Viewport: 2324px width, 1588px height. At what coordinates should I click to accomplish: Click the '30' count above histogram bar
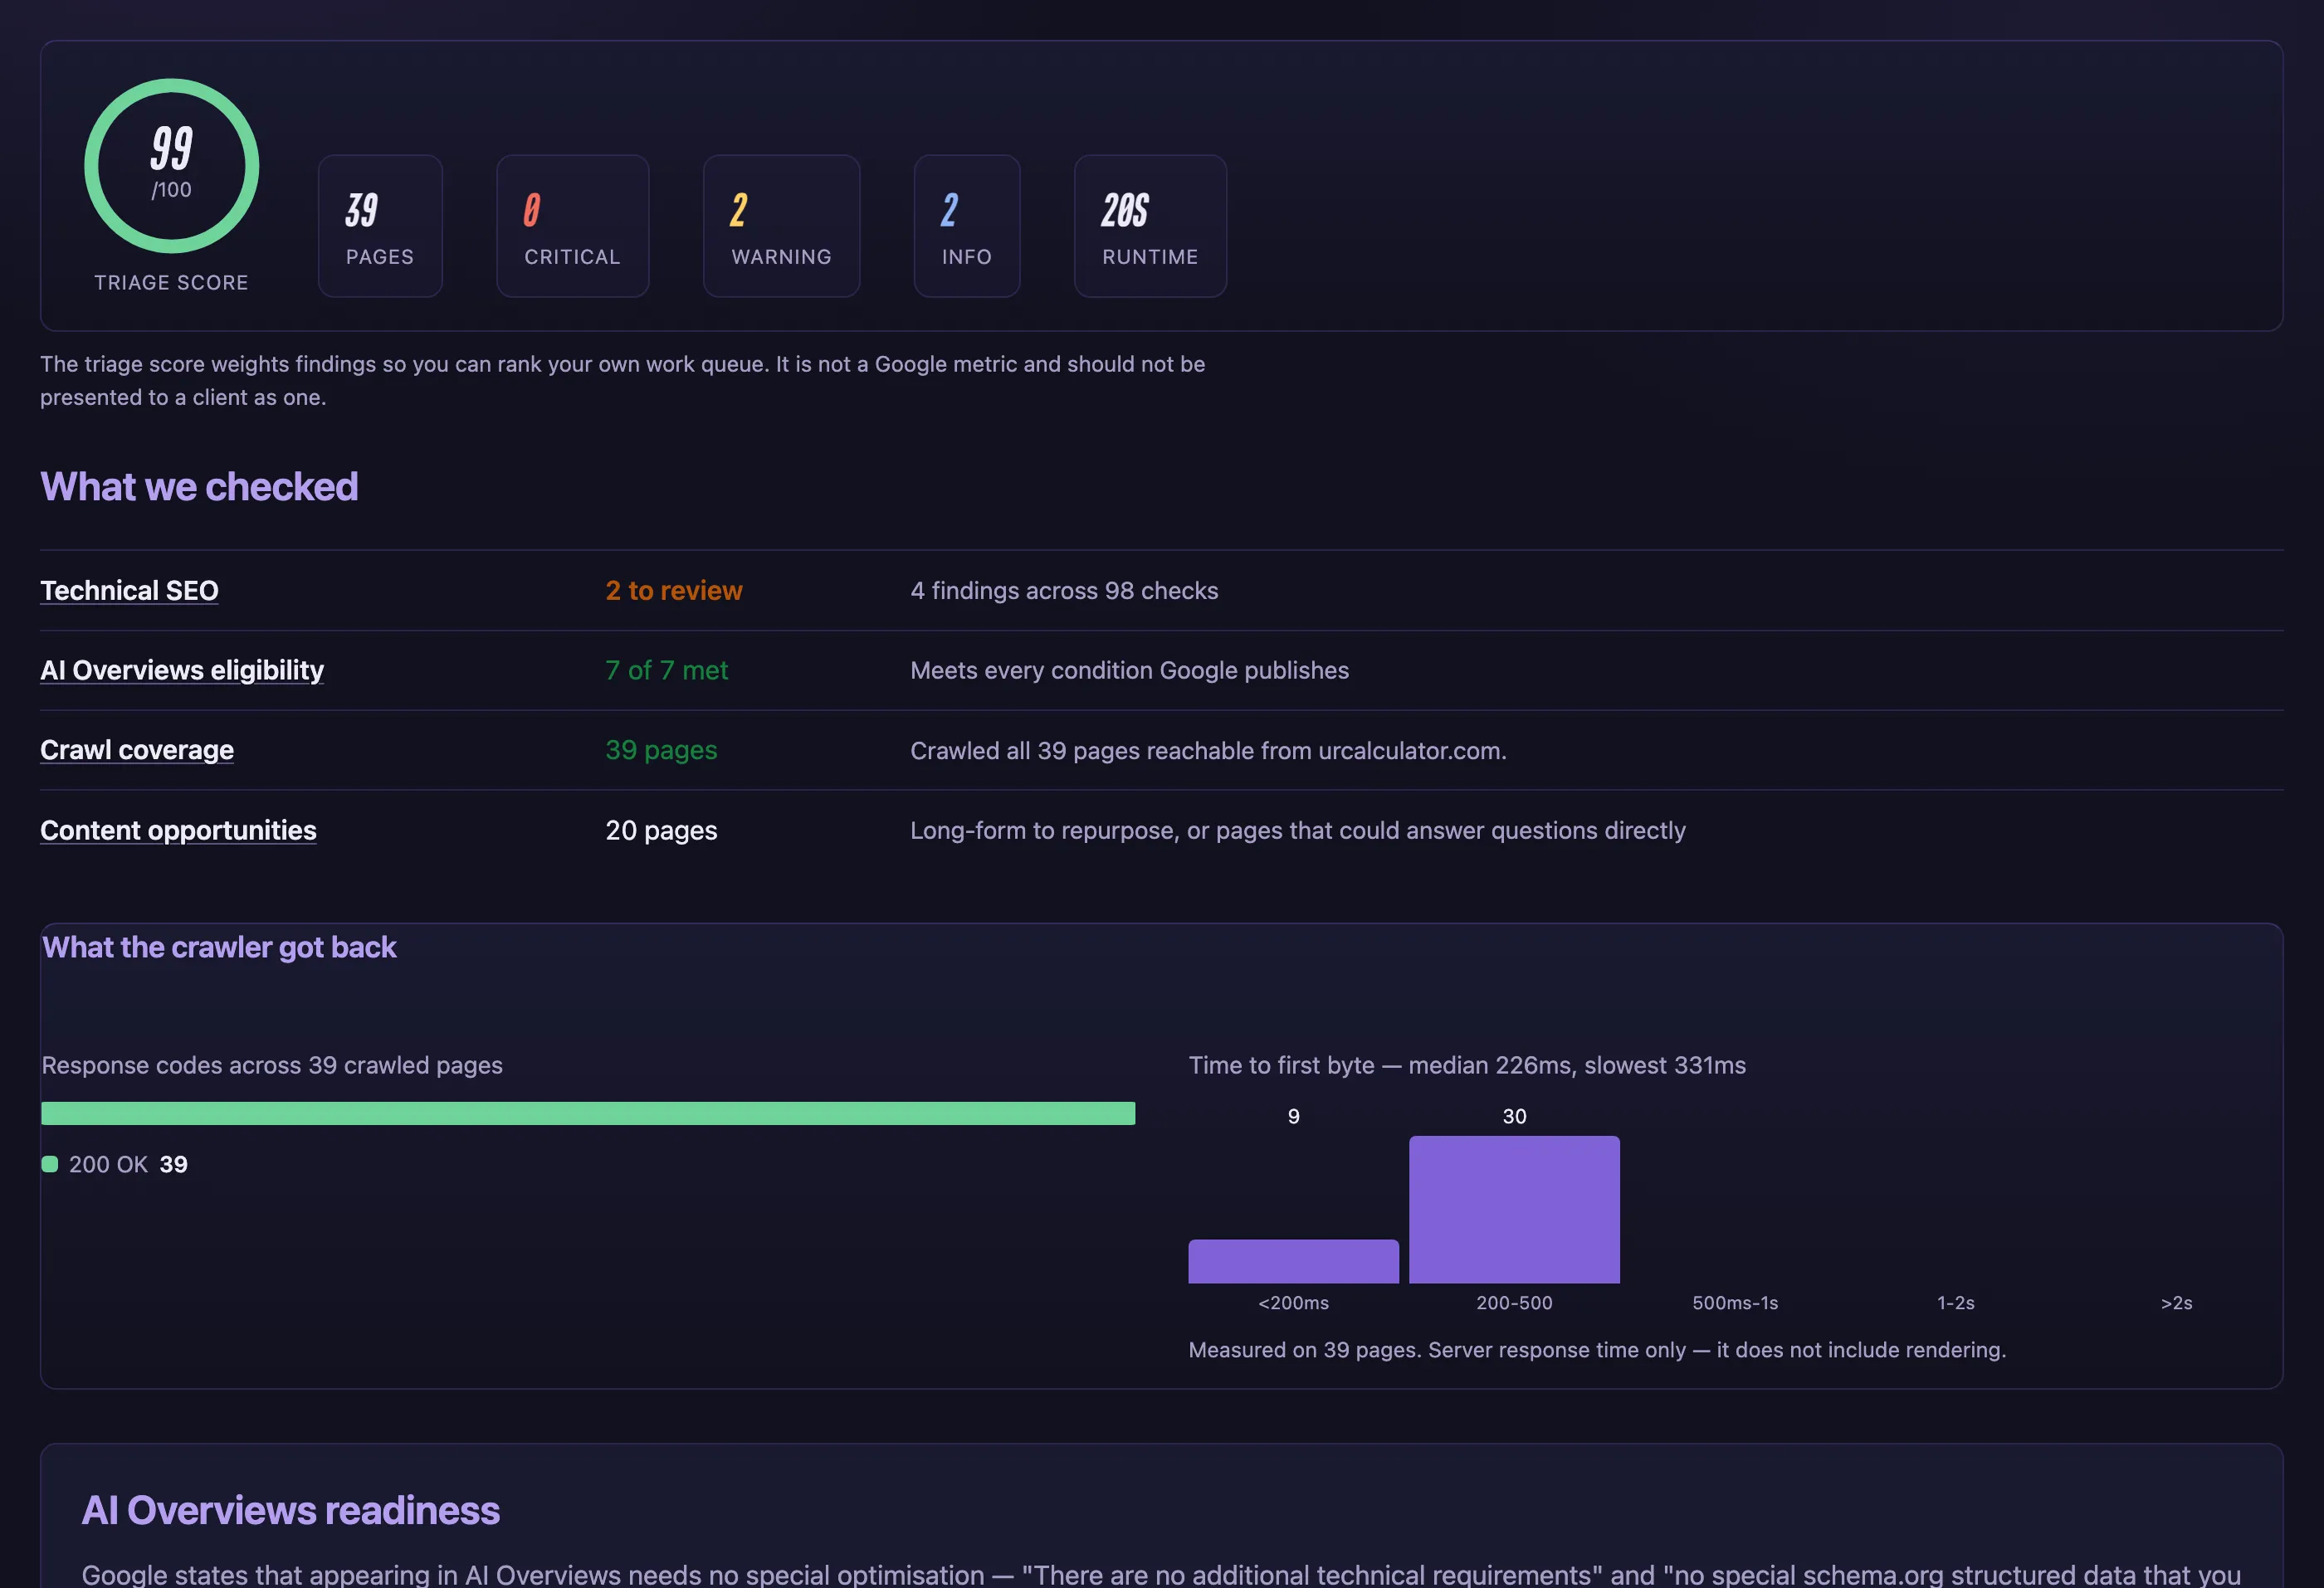(1514, 1116)
